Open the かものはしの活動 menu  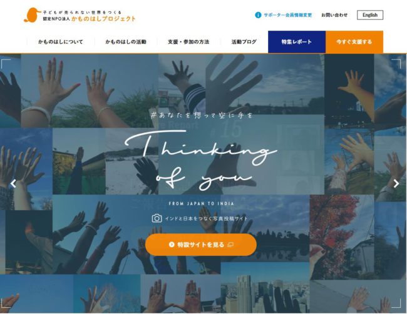pos(126,42)
